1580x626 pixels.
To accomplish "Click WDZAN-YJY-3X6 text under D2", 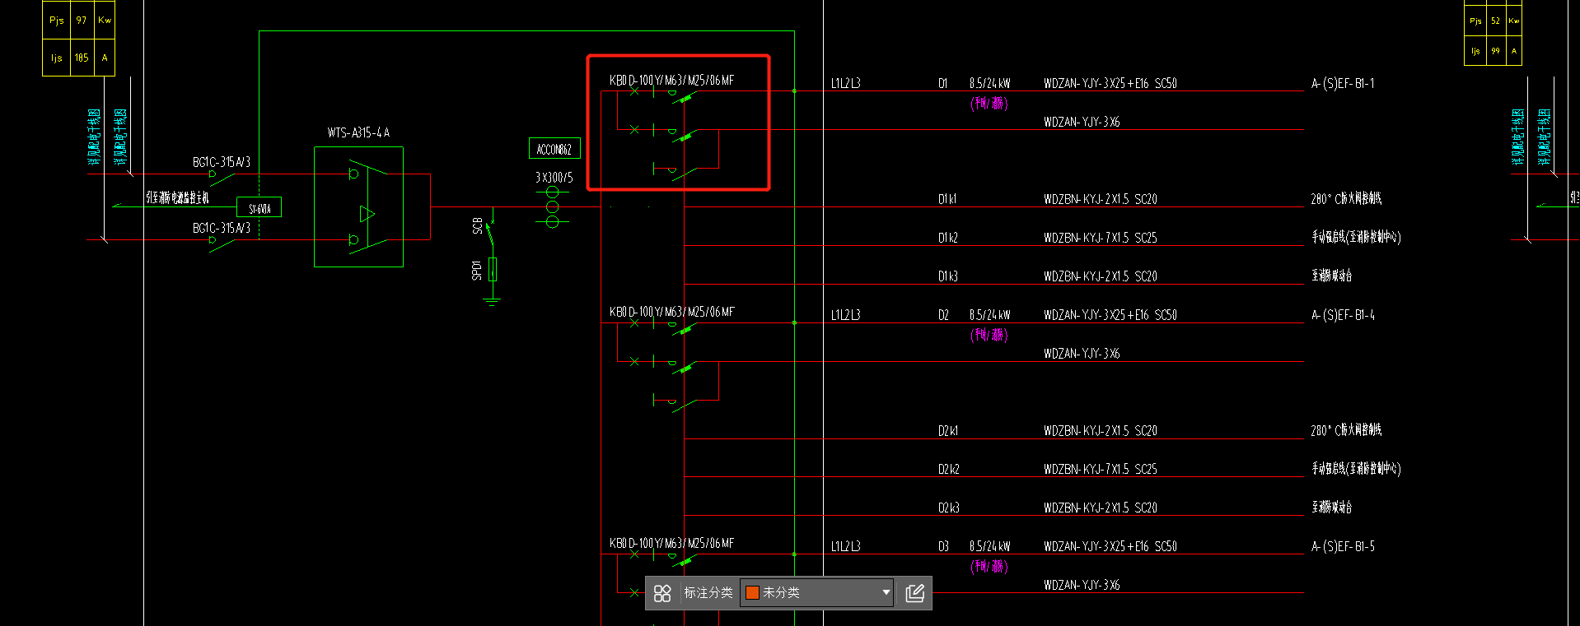I will pyautogui.click(x=1082, y=354).
